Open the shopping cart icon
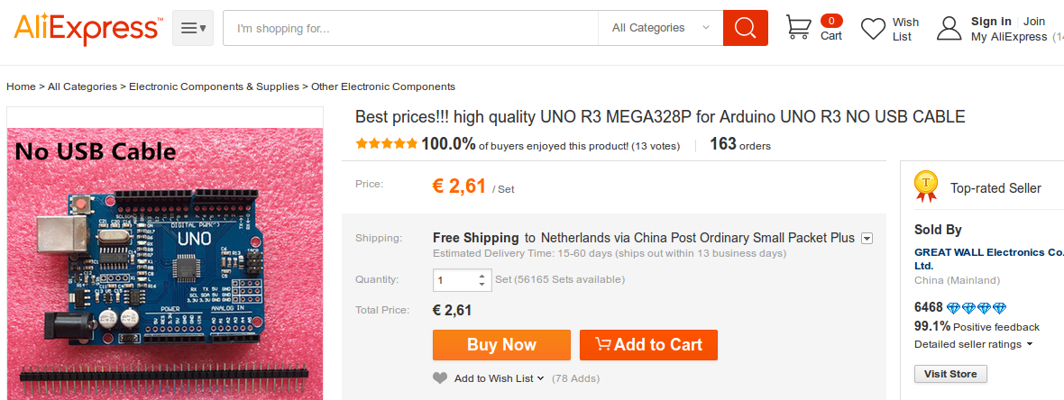Image resolution: width=1064 pixels, height=400 pixels. (x=798, y=28)
